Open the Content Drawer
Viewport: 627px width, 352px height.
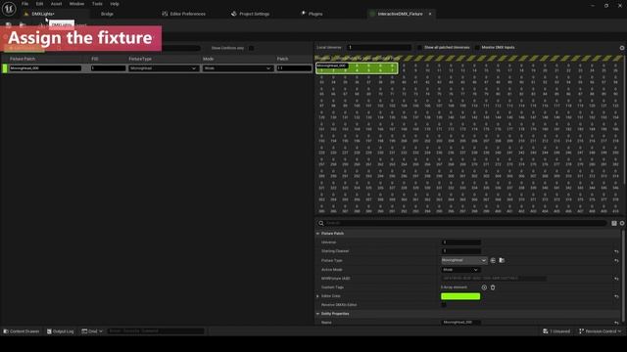[x=22, y=331]
